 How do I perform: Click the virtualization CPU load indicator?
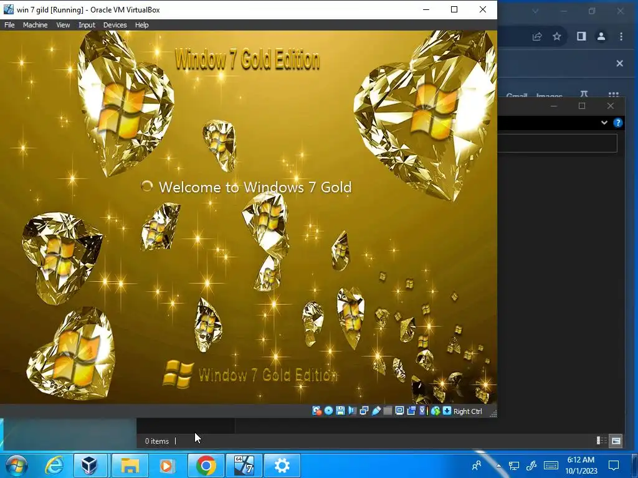(423, 411)
